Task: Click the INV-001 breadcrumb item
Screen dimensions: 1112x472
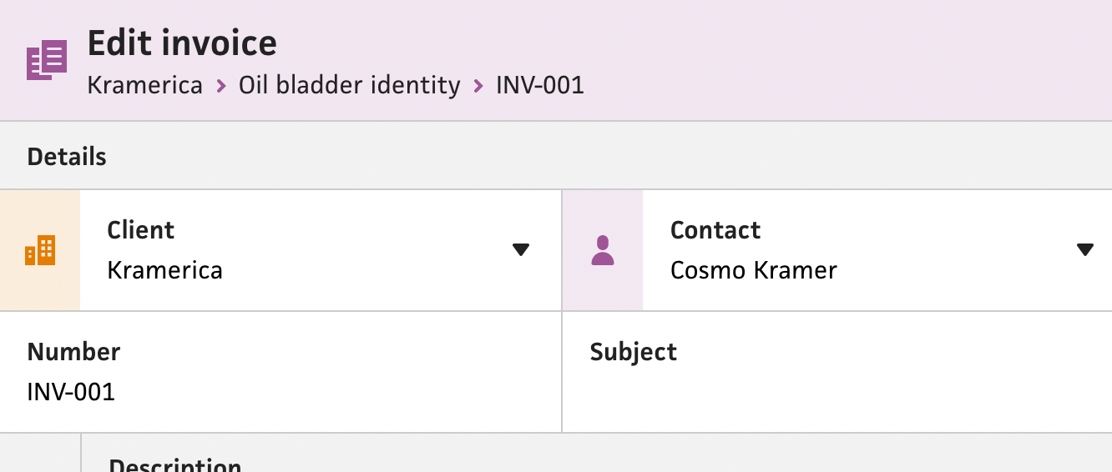Action: 540,85
